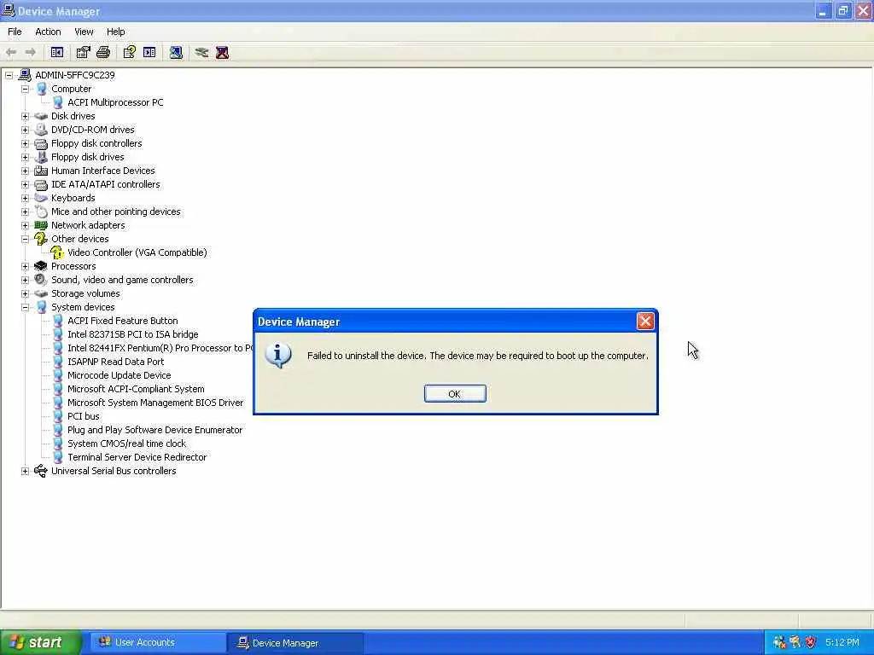Expand the Human Interface Devices category
The width and height of the screenshot is (874, 655).
coord(25,171)
